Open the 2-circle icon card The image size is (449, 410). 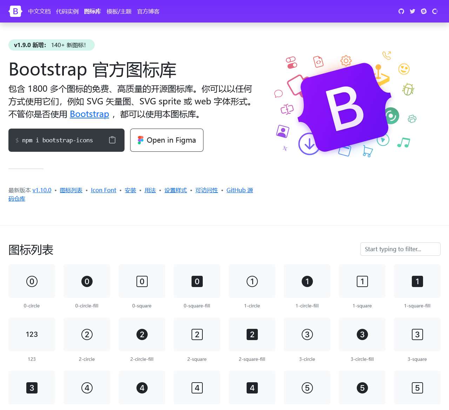[87, 340]
